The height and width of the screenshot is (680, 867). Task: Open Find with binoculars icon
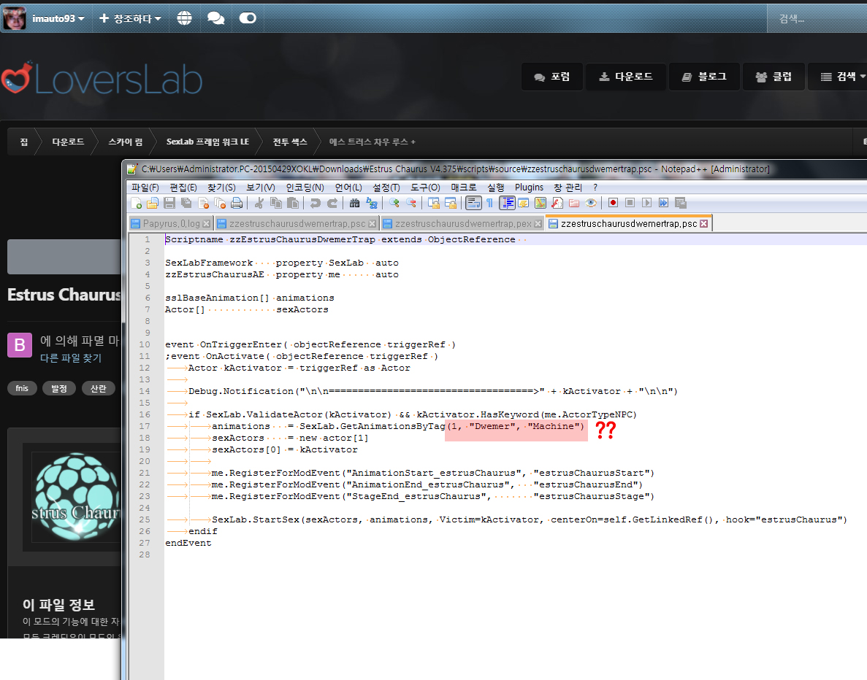click(x=354, y=204)
